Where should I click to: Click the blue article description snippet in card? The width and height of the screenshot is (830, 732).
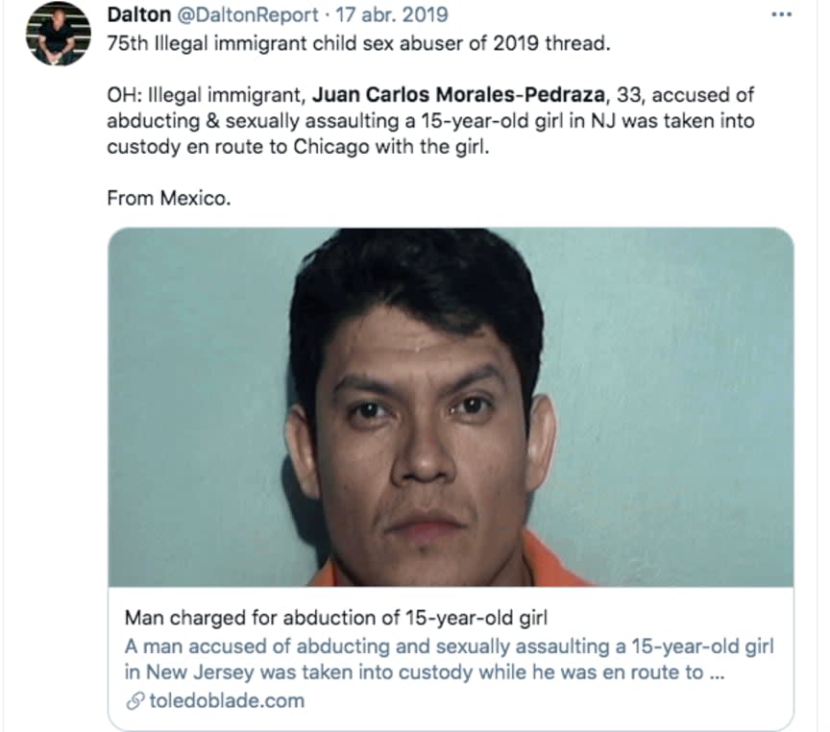(x=449, y=659)
